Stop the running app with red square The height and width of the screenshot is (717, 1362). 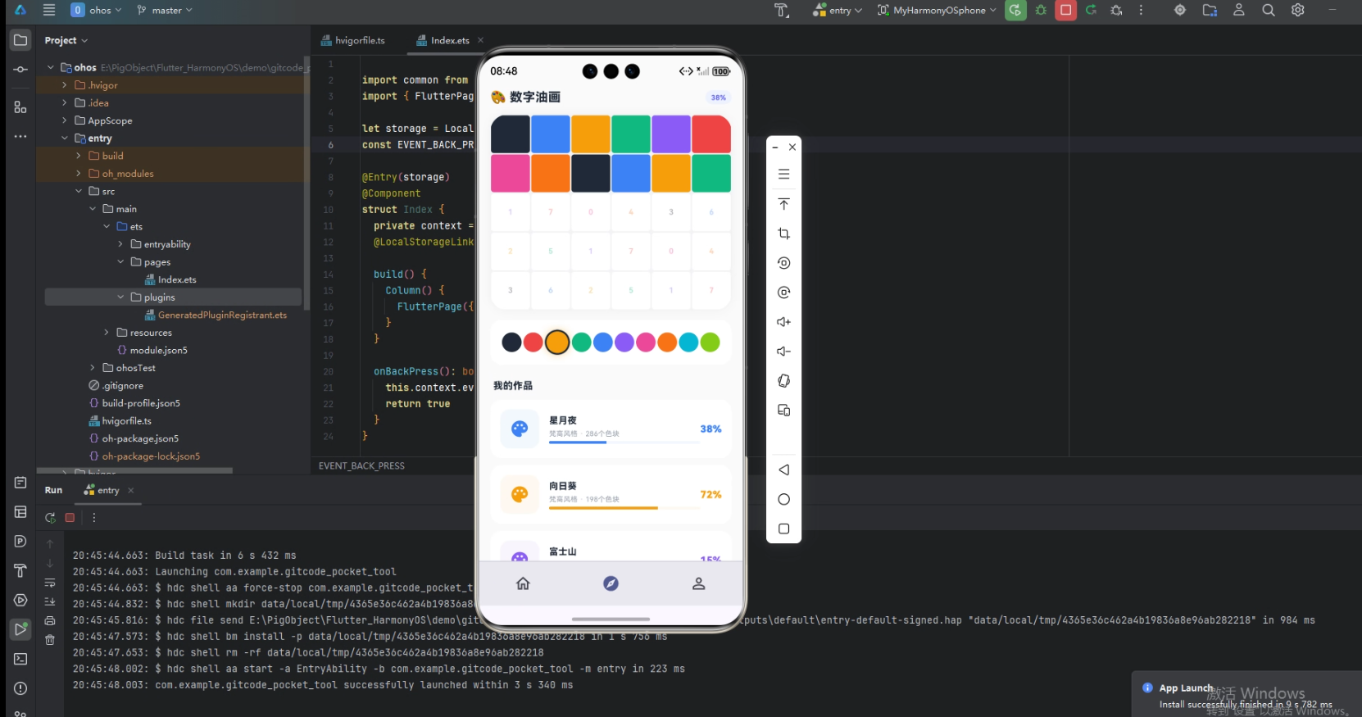(x=1065, y=10)
